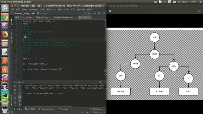This screenshot has height=114, width=203.
Task: Click browser_auto_code in the navigation breadcrumb
Action: click(x=23, y=13)
